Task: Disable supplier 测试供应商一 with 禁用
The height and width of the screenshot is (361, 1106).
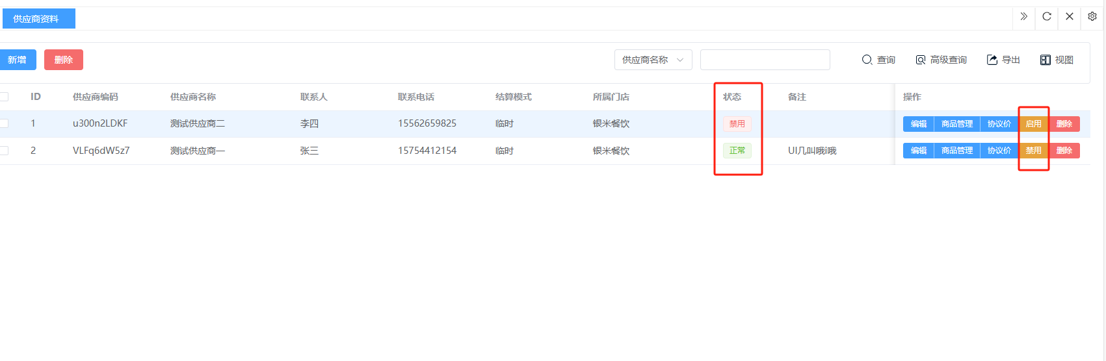Action: [1033, 151]
